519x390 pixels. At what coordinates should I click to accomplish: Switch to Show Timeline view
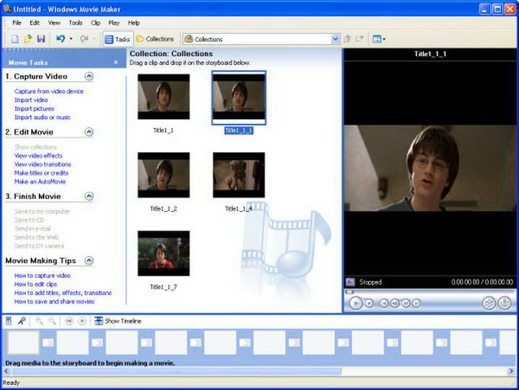pyautogui.click(x=117, y=321)
